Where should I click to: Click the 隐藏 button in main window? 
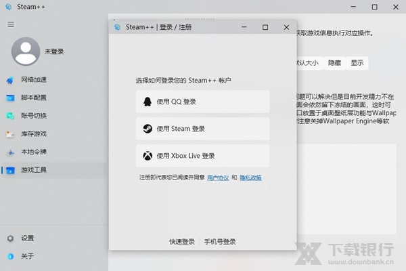pyautogui.click(x=334, y=63)
